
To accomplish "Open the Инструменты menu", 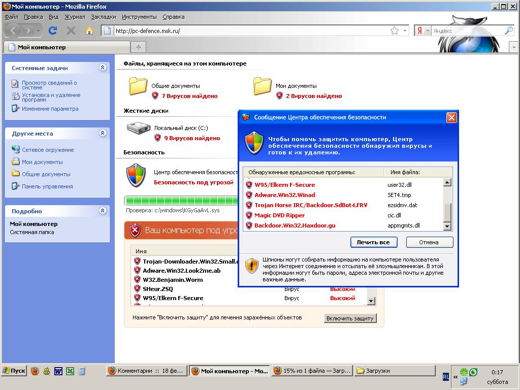I will click(x=139, y=17).
